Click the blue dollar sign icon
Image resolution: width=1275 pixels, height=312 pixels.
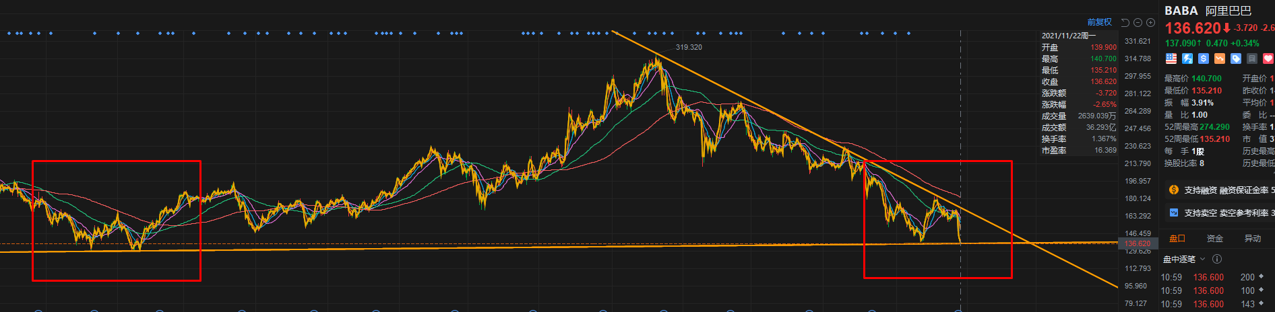(1204, 58)
